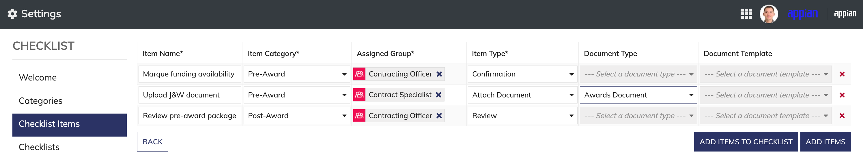Click the Document Type column header
This screenshot has width=863, height=161.
(610, 53)
